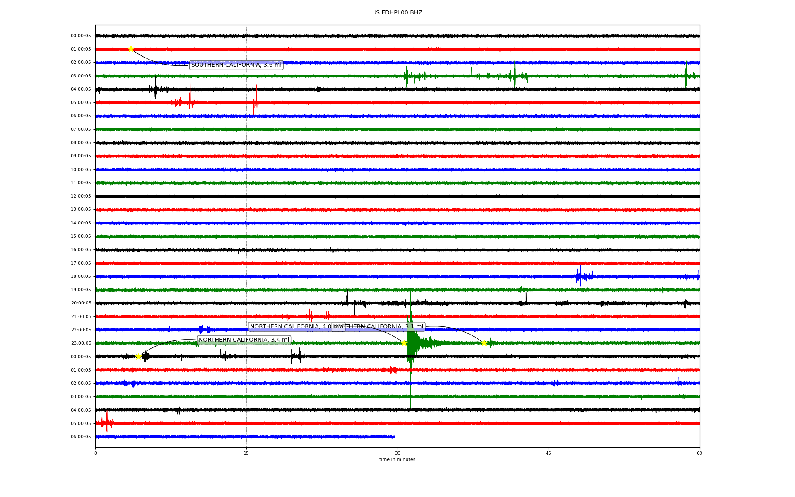795x497 pixels.
Task: Click the 60 tick on the time axis
Action: click(x=699, y=453)
